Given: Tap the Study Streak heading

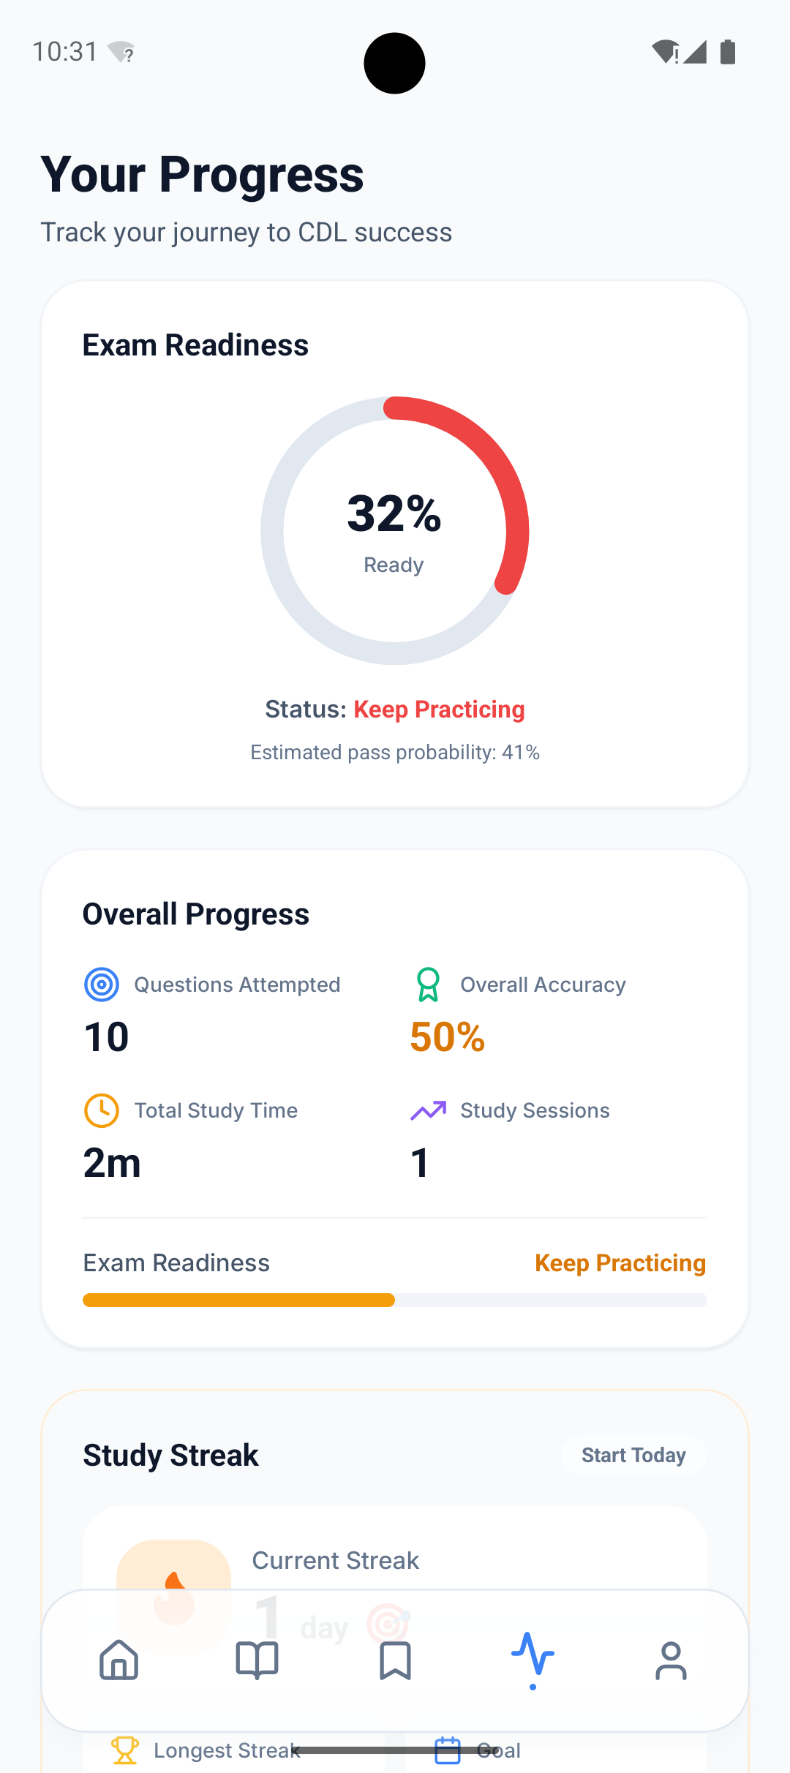Looking at the screenshot, I should click(x=170, y=1456).
